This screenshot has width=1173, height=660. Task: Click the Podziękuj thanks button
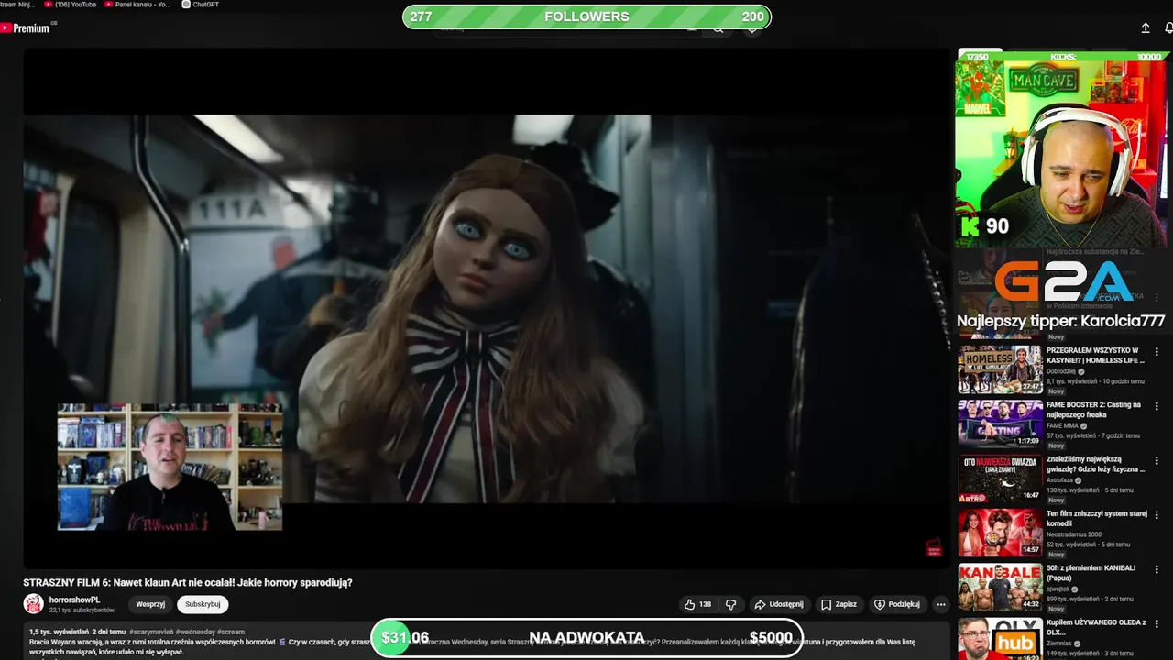(896, 604)
